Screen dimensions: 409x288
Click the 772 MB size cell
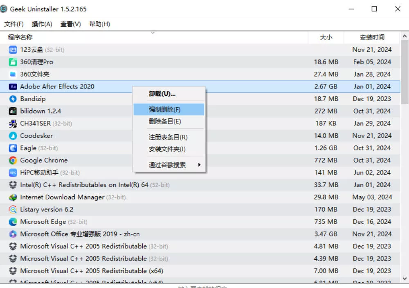pyautogui.click(x=326, y=160)
